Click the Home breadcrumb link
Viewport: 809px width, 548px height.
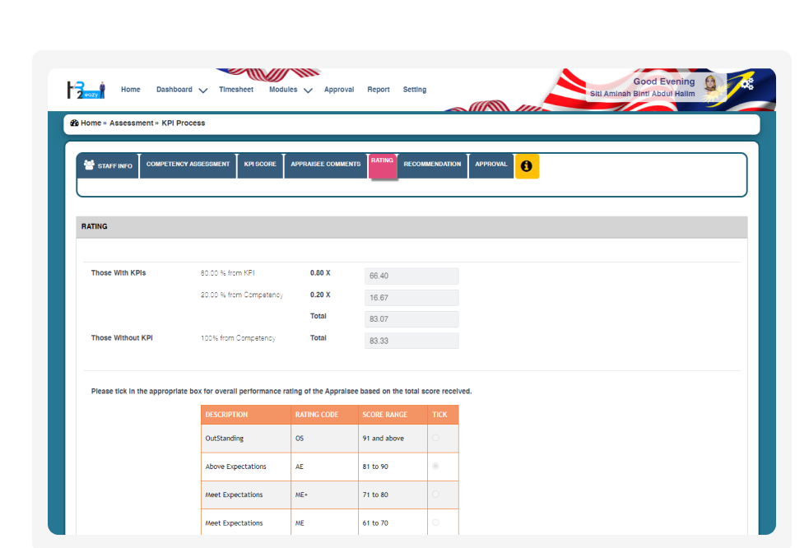(x=91, y=123)
